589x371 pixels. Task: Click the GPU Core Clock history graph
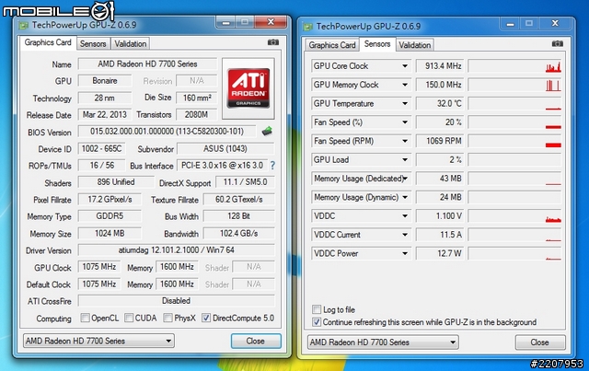514,66
